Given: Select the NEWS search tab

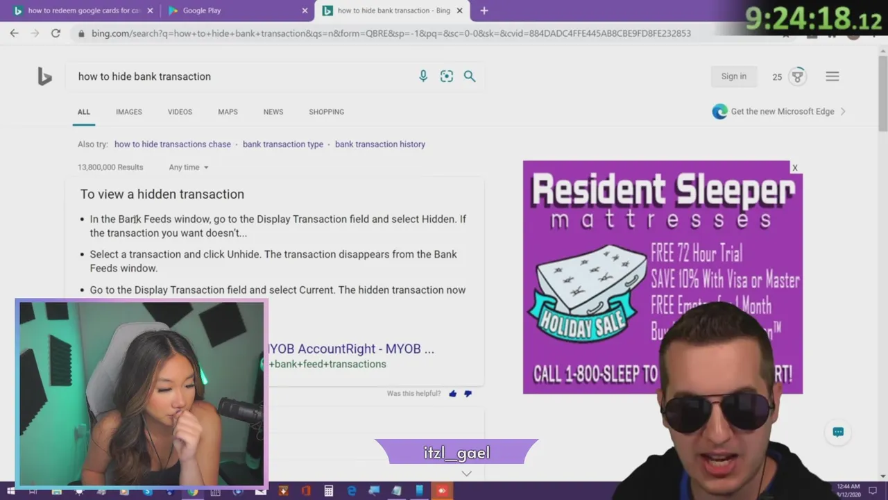Looking at the screenshot, I should (x=273, y=112).
